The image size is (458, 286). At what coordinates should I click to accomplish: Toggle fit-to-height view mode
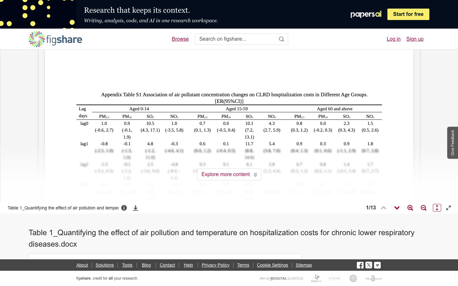437,208
